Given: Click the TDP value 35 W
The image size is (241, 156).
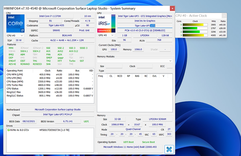Looking at the screenshot, I should click(18, 40).
